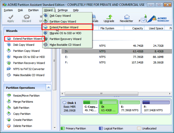174x133 pixels.
Task: Open the Help menu
Action: point(76,10)
